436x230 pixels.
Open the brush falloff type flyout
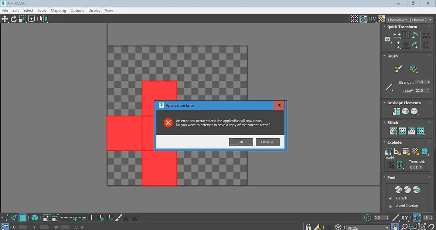(389, 87)
